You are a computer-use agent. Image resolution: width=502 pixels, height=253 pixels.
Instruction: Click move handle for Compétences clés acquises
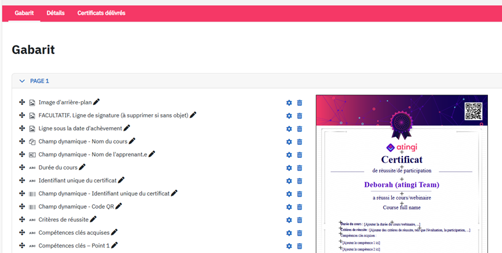point(22,232)
